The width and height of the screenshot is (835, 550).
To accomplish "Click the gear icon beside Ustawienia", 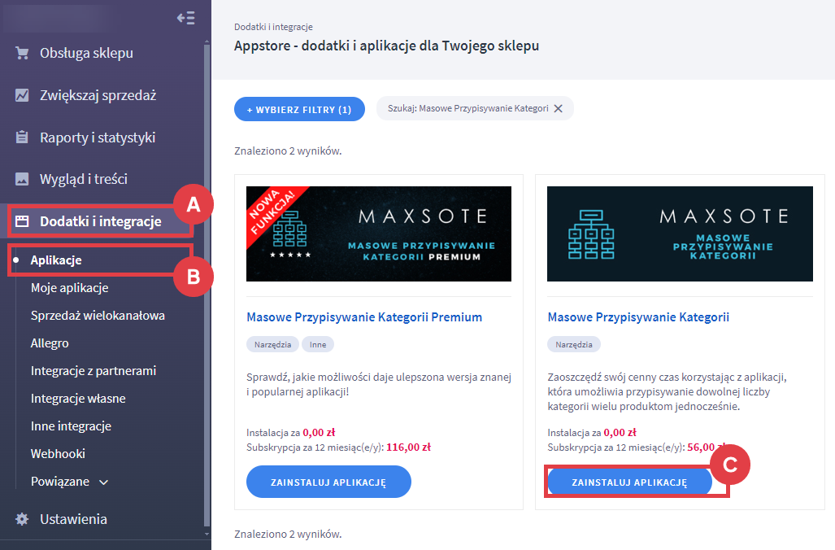I will 22,519.
